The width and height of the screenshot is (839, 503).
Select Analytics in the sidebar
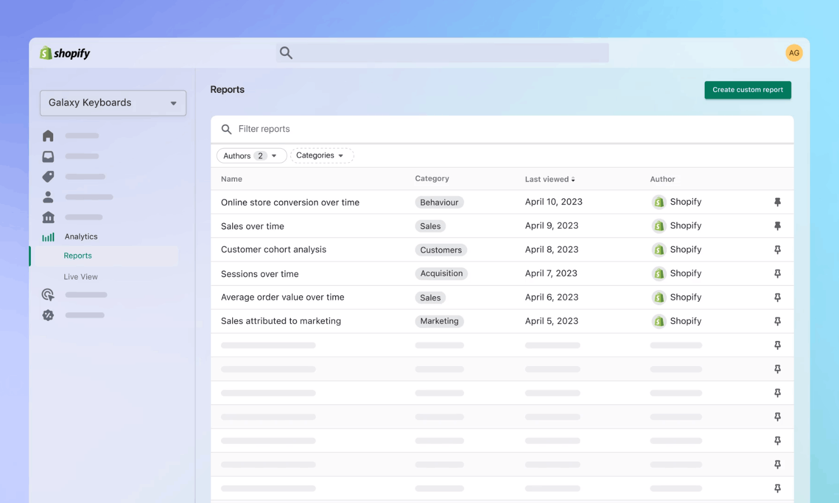pos(81,236)
